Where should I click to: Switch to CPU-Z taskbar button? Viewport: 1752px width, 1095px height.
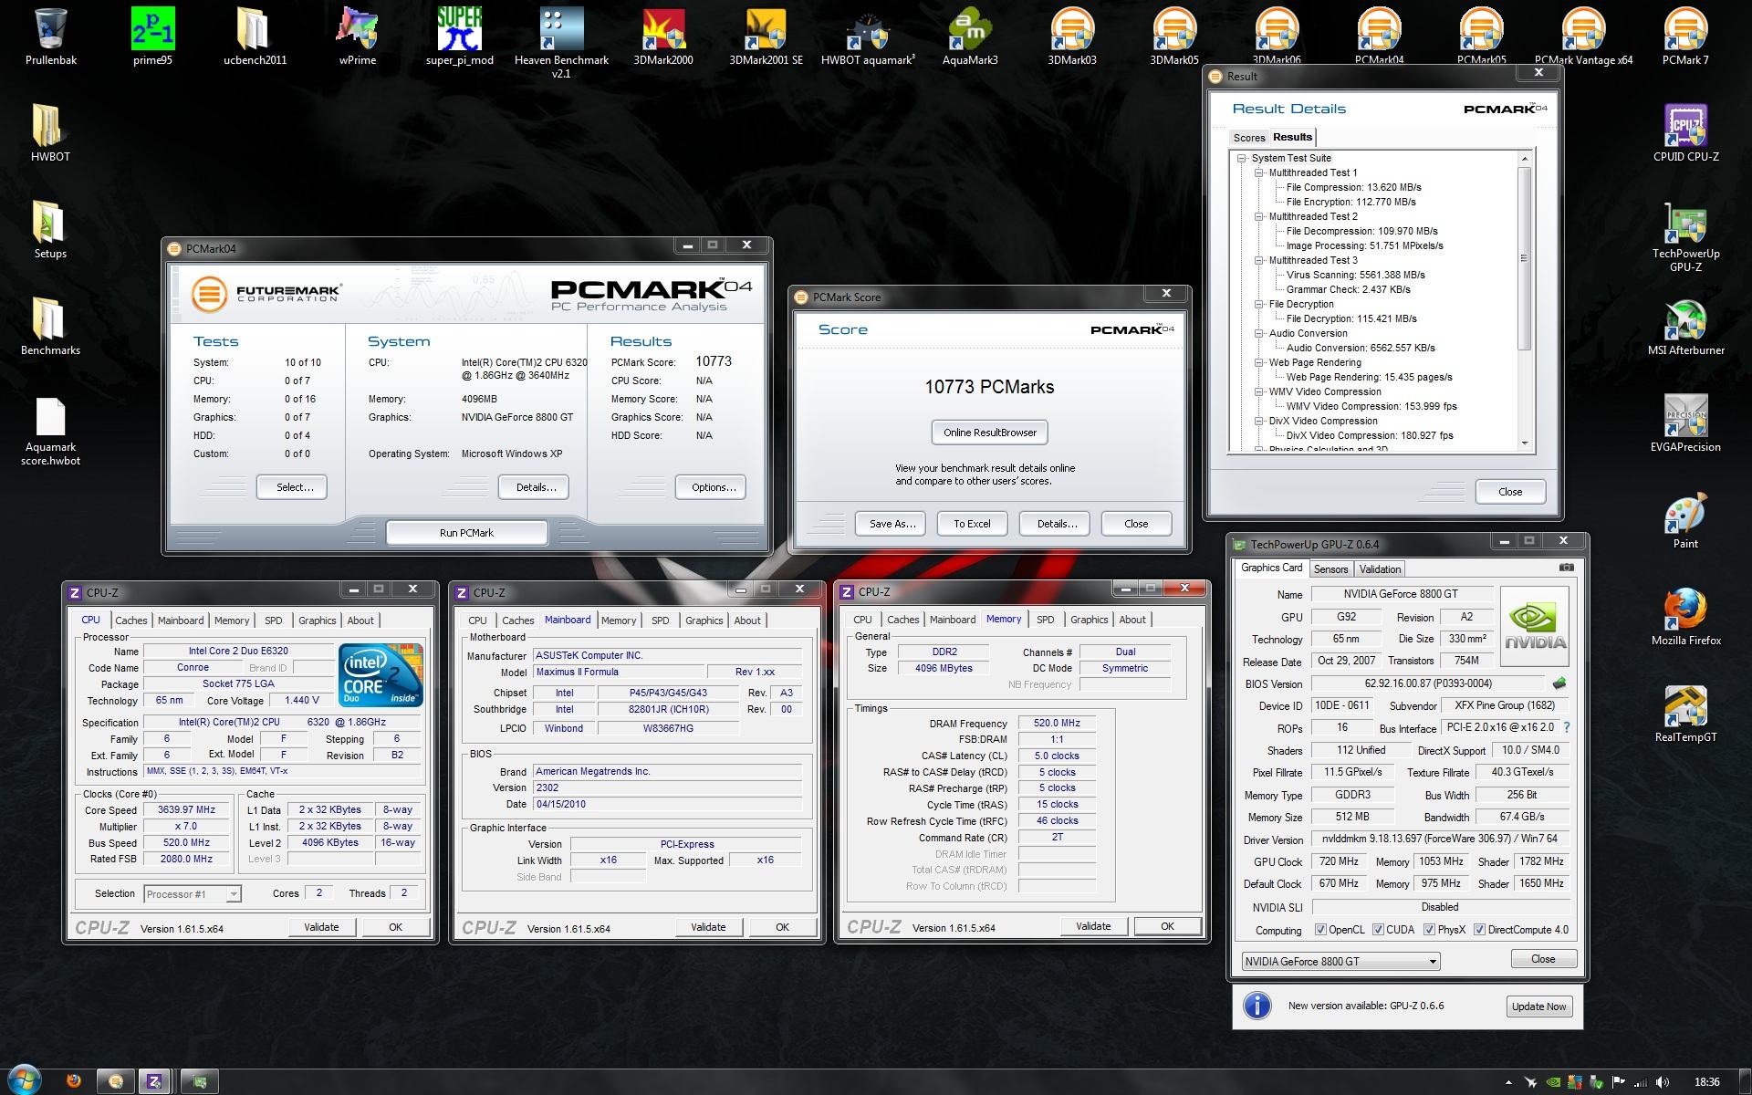pyautogui.click(x=154, y=1081)
